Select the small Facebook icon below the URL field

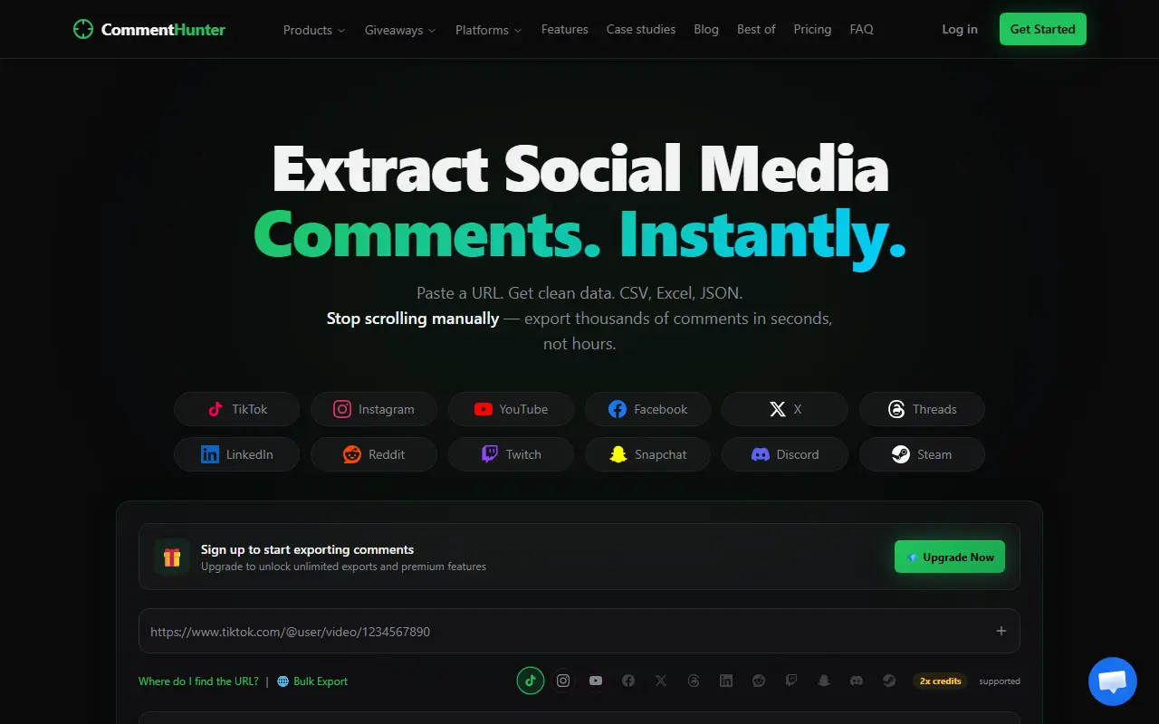[x=628, y=681]
